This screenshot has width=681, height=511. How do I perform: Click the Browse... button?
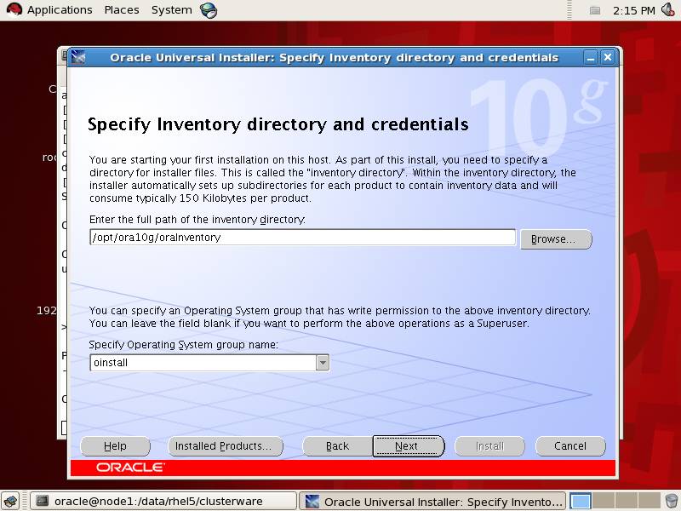click(556, 239)
